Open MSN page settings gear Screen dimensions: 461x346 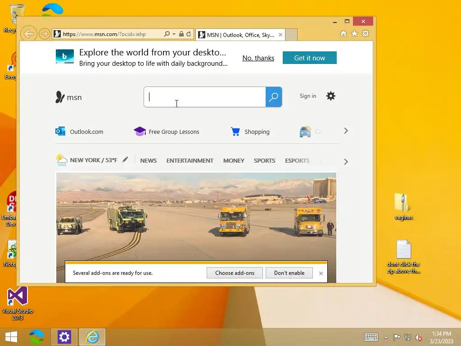tap(331, 96)
